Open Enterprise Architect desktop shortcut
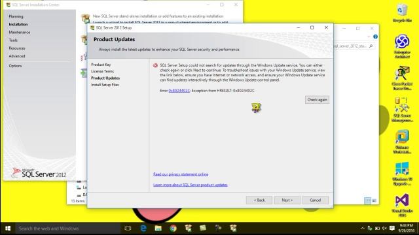Screen dimensions: 419x235 click(x=402, y=46)
